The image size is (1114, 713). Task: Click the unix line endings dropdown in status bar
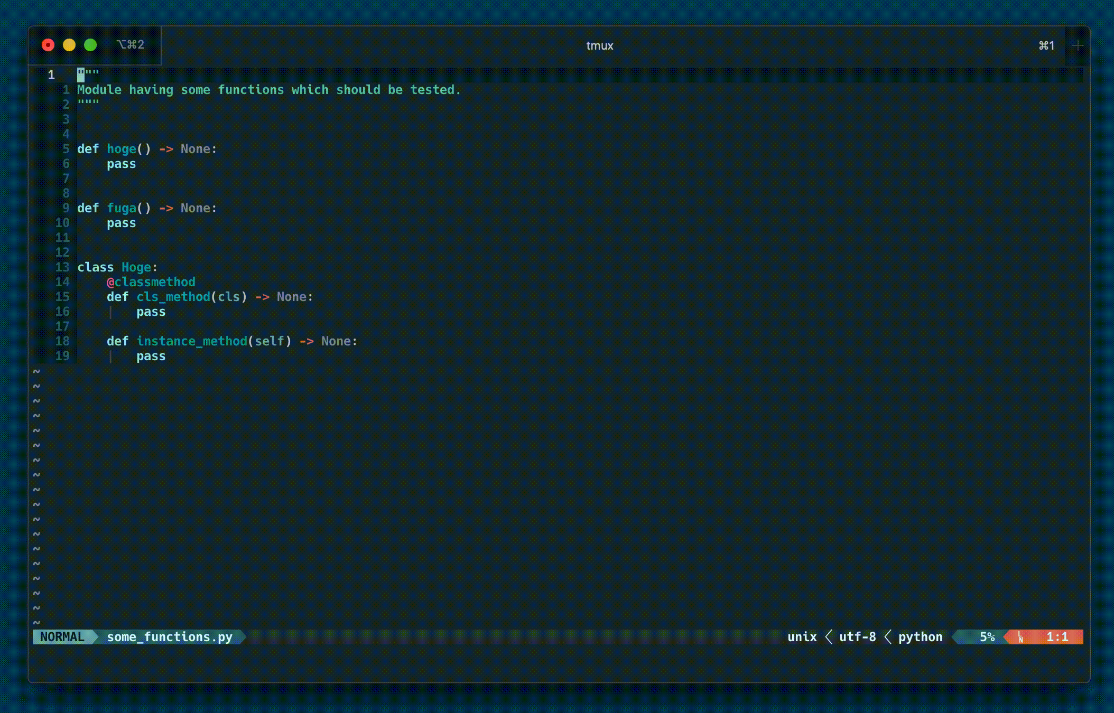799,636
